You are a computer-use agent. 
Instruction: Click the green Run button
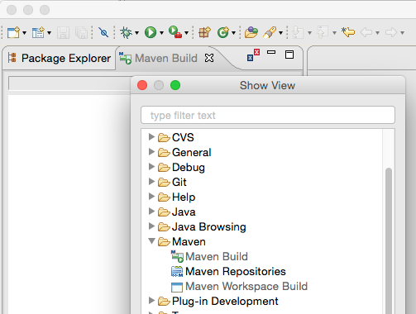151,32
